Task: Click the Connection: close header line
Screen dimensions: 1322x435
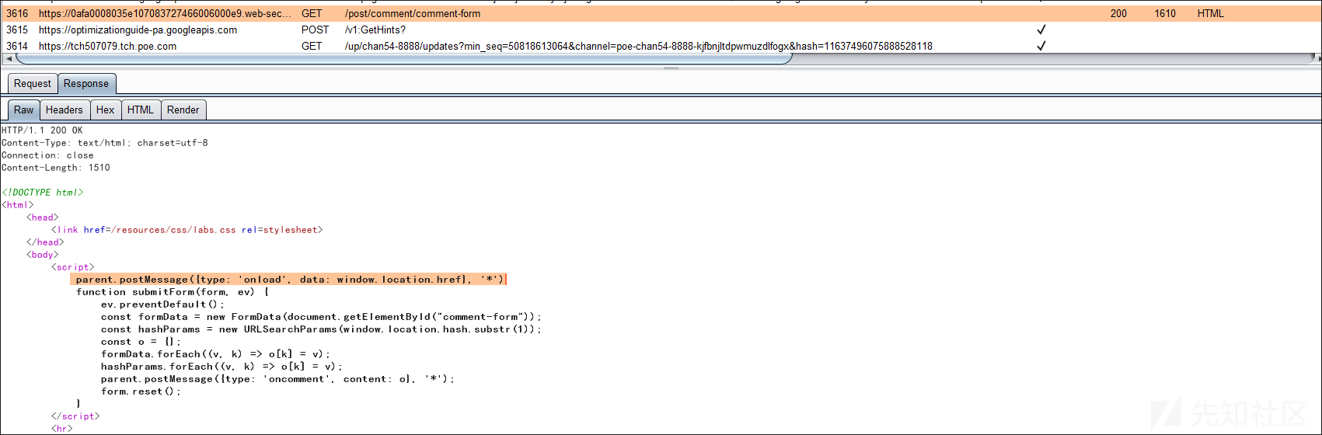Action: pyautogui.click(x=47, y=155)
